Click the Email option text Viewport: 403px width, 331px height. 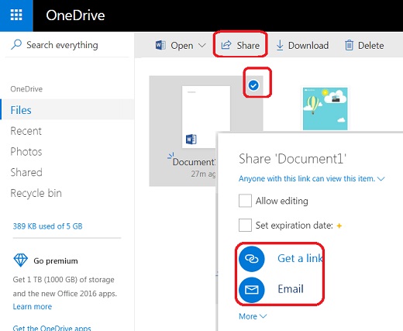291,289
